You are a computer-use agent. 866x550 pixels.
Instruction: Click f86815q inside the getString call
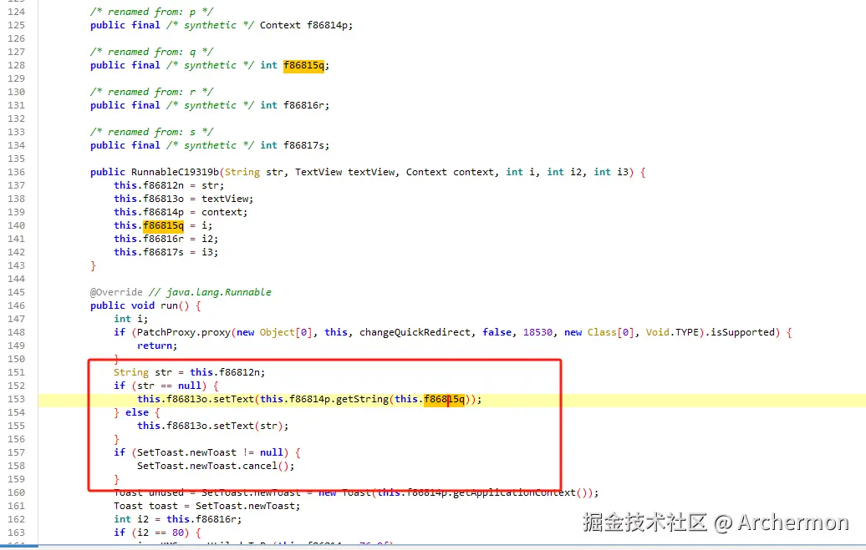[x=444, y=399]
